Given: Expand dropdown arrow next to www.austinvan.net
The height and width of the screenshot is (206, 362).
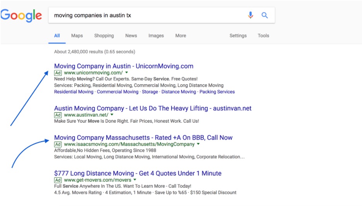Looking at the screenshot, I should (112, 115).
